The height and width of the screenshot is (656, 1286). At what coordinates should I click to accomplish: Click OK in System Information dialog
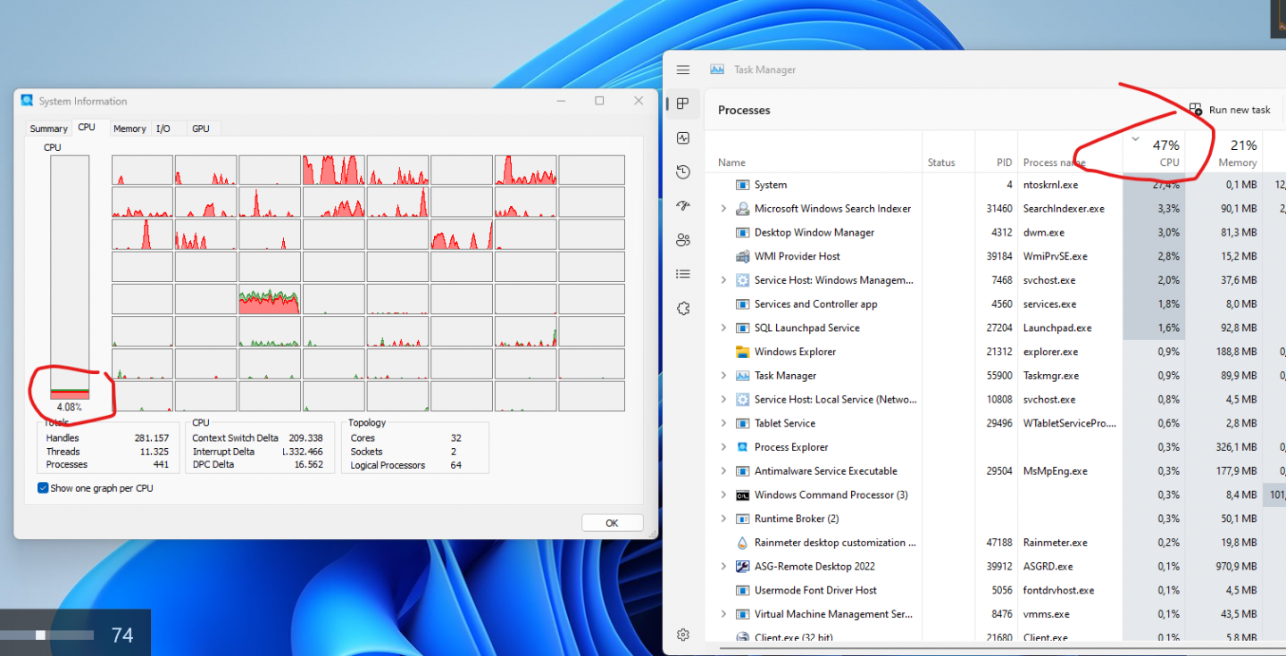tap(612, 523)
